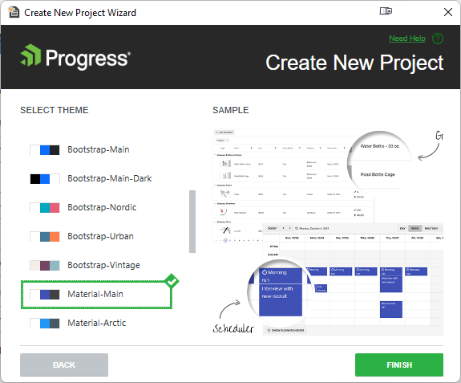Select the Bootstrap-Main theme label
This screenshot has height=383, width=461.
point(99,149)
